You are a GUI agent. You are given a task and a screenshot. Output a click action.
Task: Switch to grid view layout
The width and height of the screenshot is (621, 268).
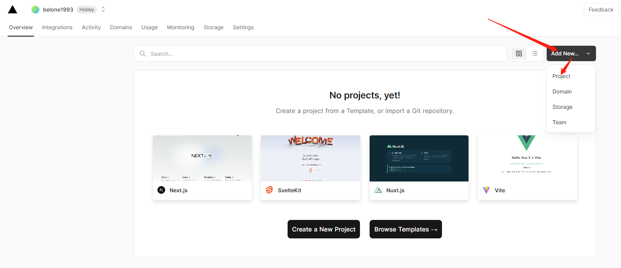(519, 53)
